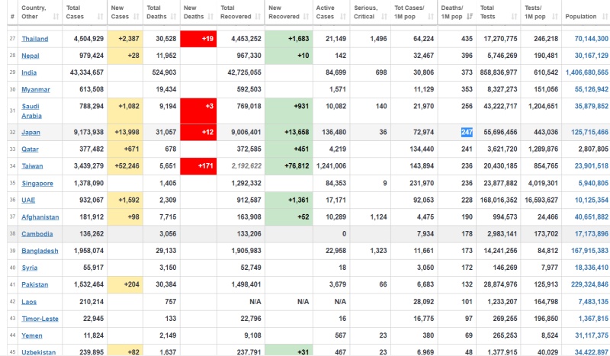610x356 pixels.
Task: Click sort icon on Deaths/1M pop
Action: tap(469, 16)
